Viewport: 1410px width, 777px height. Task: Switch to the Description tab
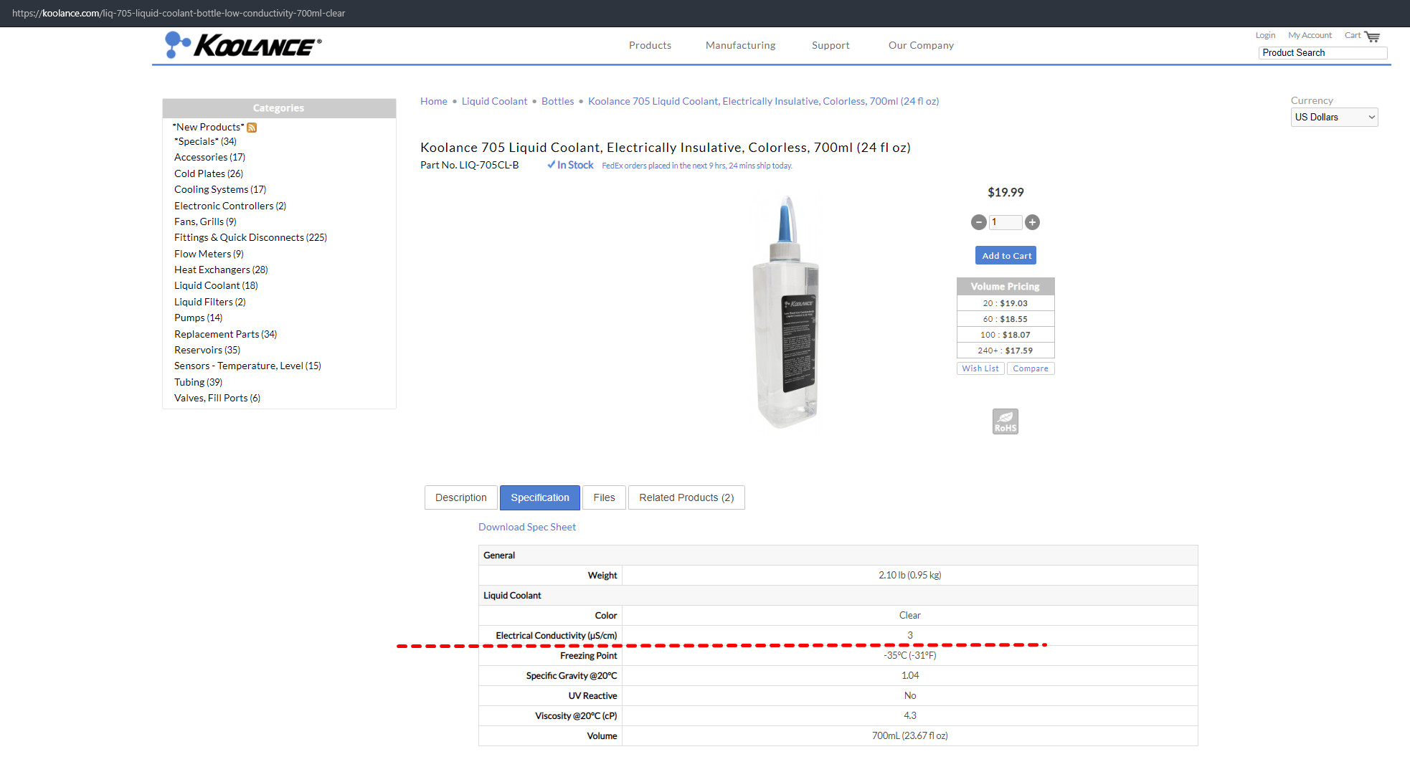[x=460, y=497]
